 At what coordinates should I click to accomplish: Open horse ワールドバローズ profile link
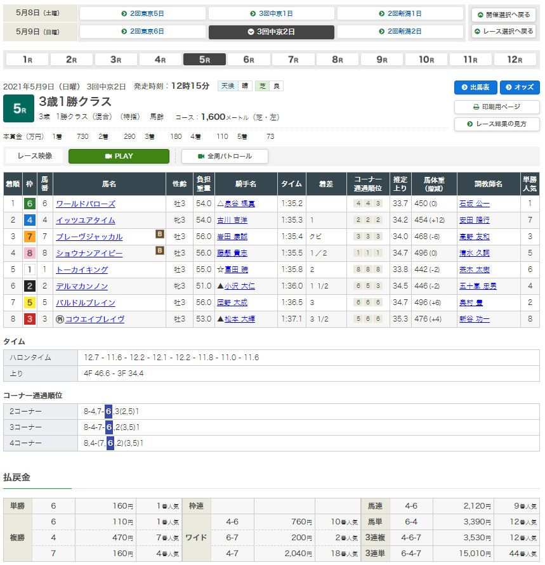[86, 204]
